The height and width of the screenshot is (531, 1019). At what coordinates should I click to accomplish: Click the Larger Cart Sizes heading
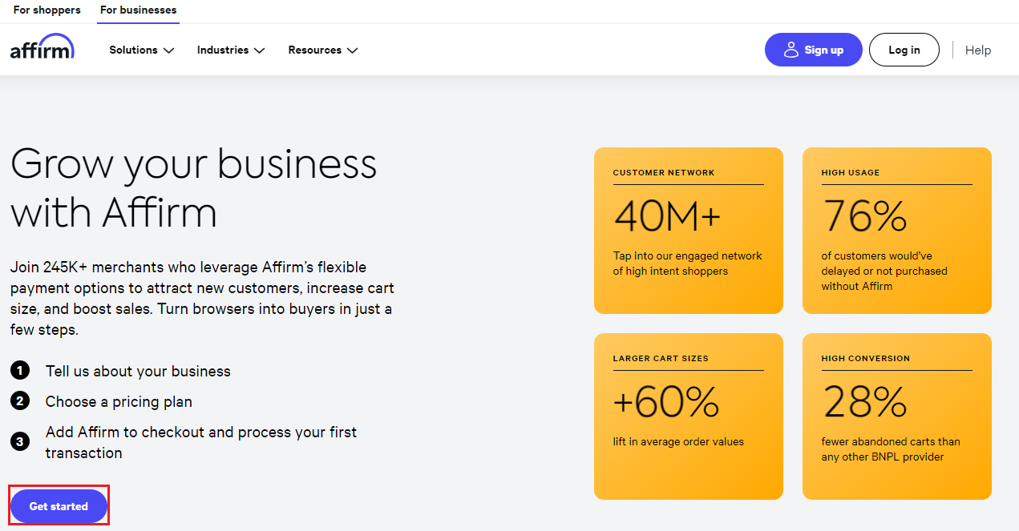point(661,358)
